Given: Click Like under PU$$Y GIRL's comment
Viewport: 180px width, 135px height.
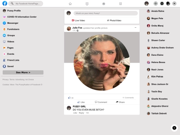Looking at the screenshot, I should (x=75, y=113).
